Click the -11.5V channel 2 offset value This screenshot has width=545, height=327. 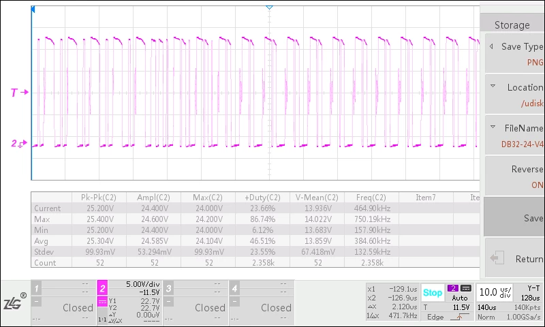click(x=149, y=292)
